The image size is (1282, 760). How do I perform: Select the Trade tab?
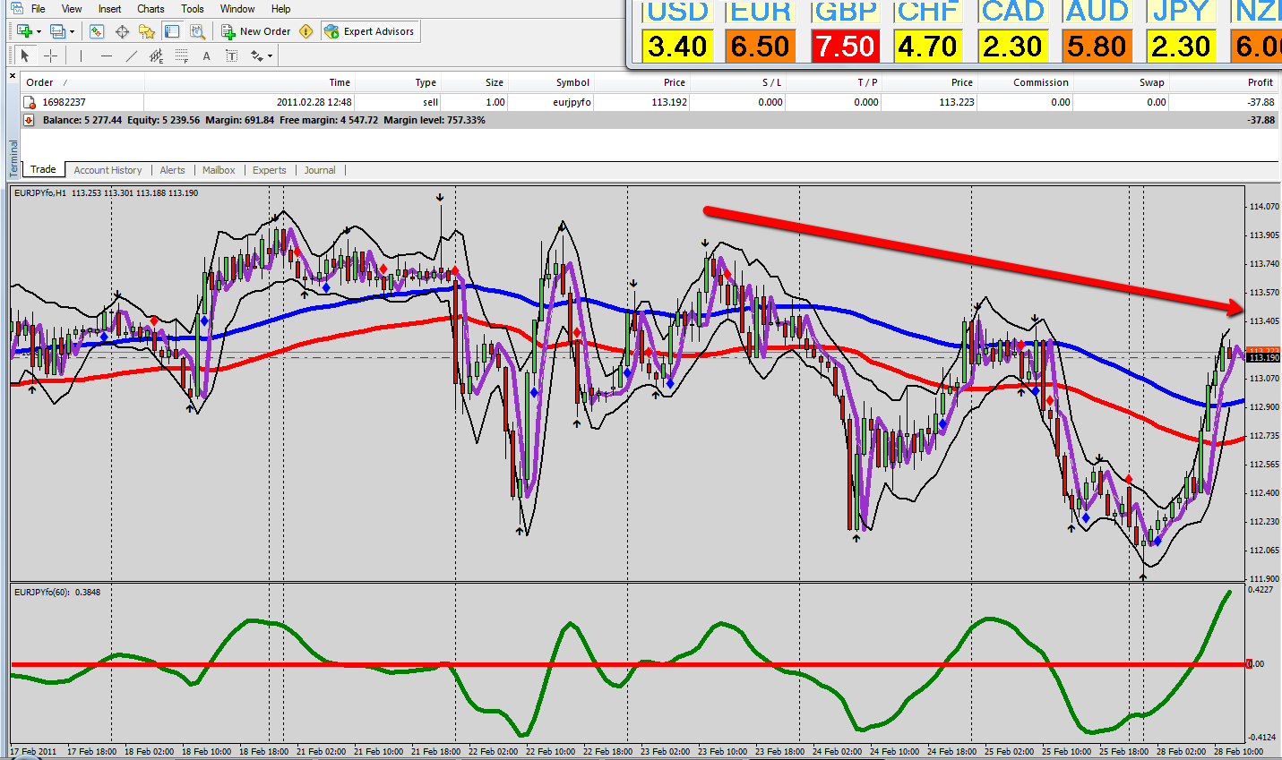[43, 169]
